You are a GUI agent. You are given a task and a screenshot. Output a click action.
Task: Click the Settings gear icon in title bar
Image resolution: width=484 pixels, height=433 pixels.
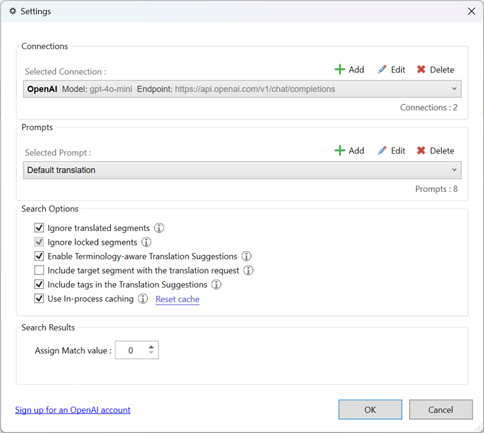click(x=13, y=11)
